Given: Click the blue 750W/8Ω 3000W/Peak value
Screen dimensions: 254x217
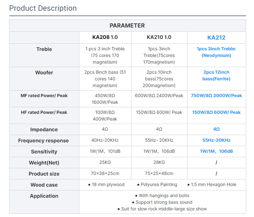Looking at the screenshot, I should click(x=216, y=96).
